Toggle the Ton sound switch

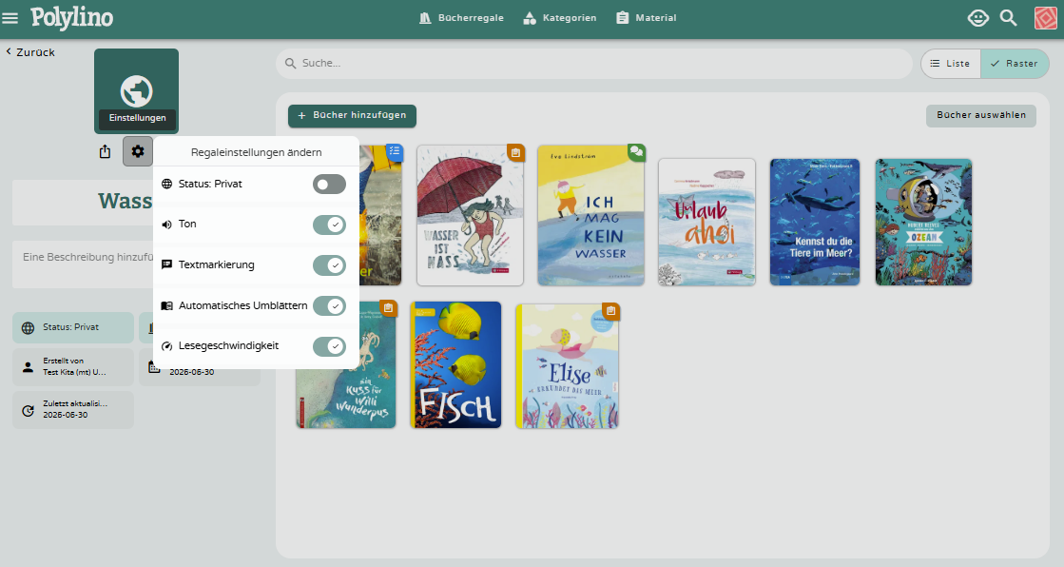329,225
